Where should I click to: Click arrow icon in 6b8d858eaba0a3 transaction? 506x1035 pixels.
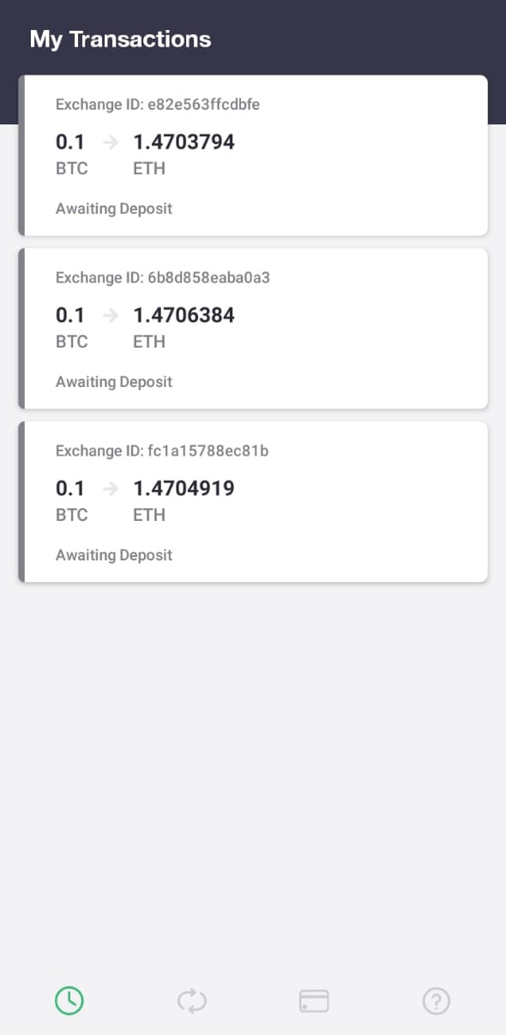tap(110, 316)
